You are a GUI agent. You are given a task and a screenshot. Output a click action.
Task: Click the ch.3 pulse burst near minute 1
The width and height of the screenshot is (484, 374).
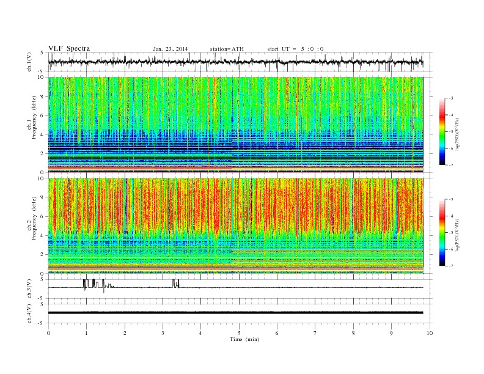click(x=98, y=285)
